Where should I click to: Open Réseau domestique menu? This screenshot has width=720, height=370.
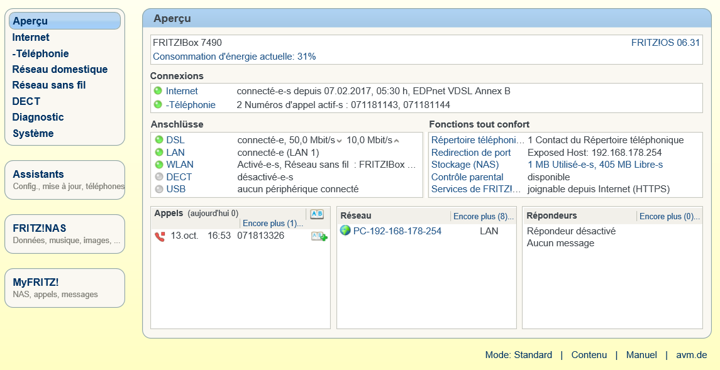(60, 69)
